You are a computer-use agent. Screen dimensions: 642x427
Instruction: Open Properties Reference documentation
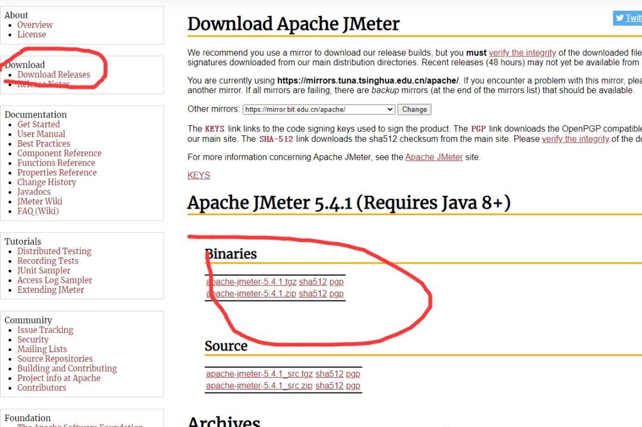[x=57, y=173]
